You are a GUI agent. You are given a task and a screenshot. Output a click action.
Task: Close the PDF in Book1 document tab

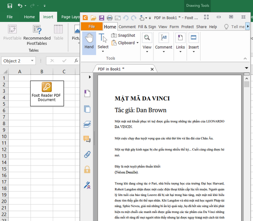click(152, 69)
